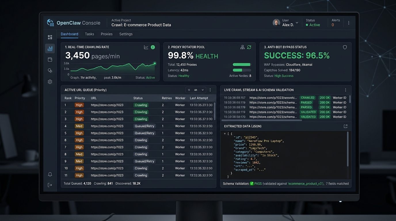Viewport: 396px width, 221px height.
Task: Click the Priority column header
Action: (x=80, y=98)
